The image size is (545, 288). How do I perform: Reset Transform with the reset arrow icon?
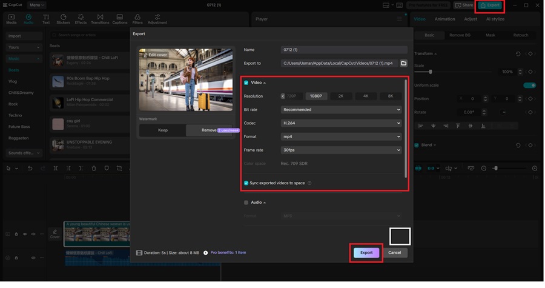coord(518,54)
